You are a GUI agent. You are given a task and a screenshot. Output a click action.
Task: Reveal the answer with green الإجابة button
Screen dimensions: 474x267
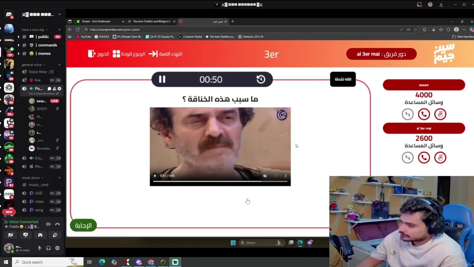[83, 225]
